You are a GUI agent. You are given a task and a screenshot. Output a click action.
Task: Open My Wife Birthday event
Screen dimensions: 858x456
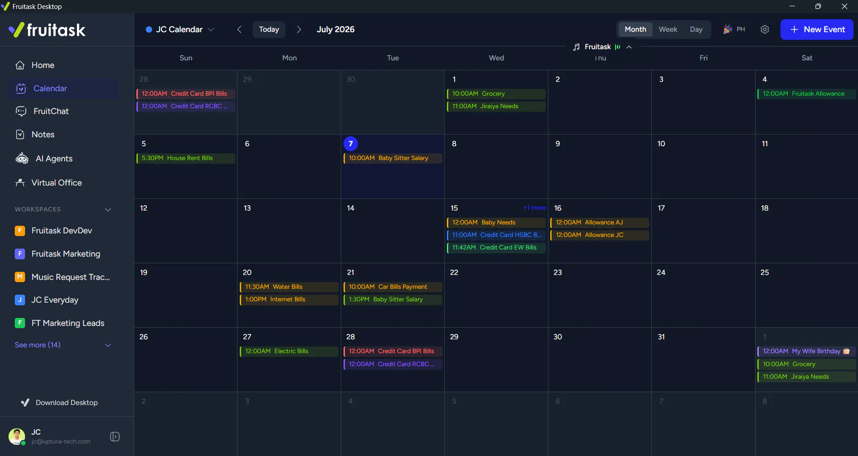[807, 351]
